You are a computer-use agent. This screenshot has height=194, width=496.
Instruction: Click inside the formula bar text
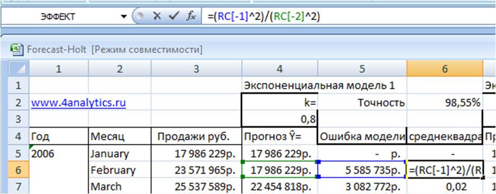tap(264, 16)
